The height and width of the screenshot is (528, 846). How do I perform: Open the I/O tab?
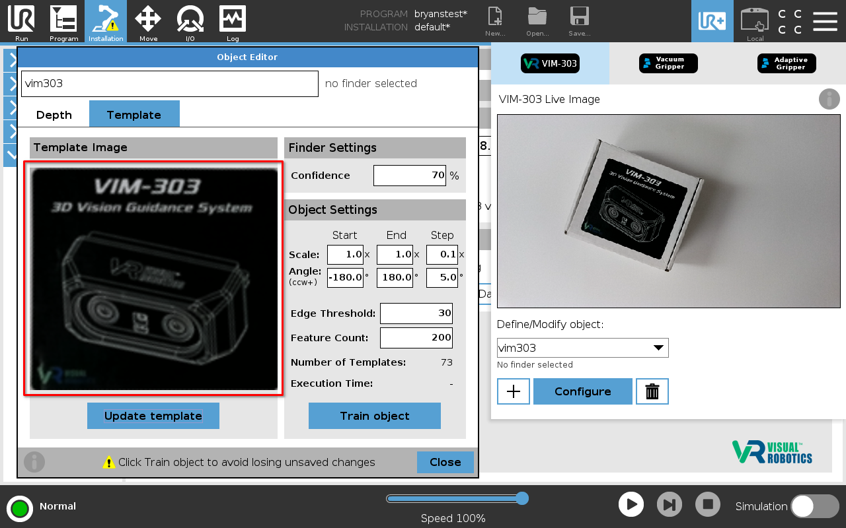190,22
